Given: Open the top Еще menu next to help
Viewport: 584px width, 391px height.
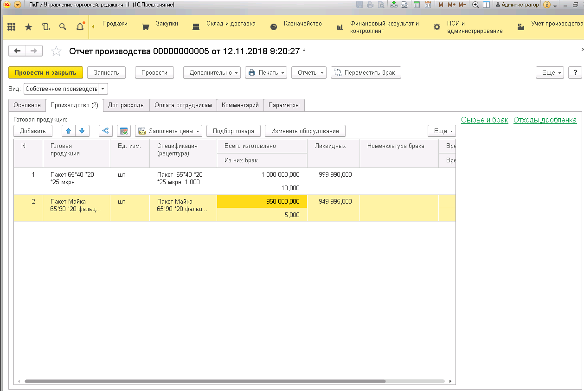Looking at the screenshot, I should click(x=550, y=73).
